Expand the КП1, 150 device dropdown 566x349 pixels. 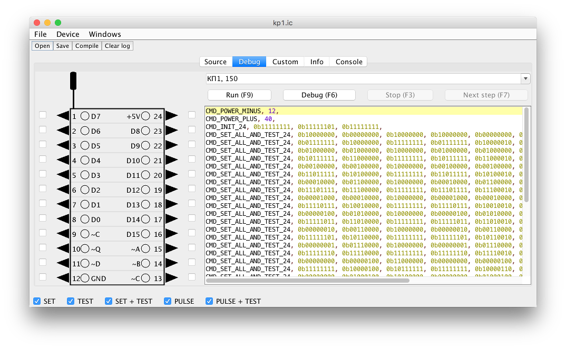point(525,79)
